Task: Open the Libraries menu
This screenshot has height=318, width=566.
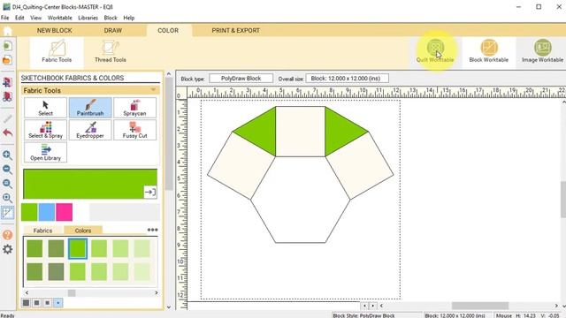Action: (x=88, y=18)
